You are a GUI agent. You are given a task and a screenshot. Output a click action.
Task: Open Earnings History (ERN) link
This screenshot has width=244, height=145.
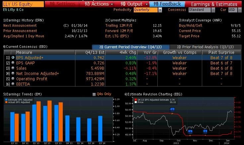[x=24, y=20]
